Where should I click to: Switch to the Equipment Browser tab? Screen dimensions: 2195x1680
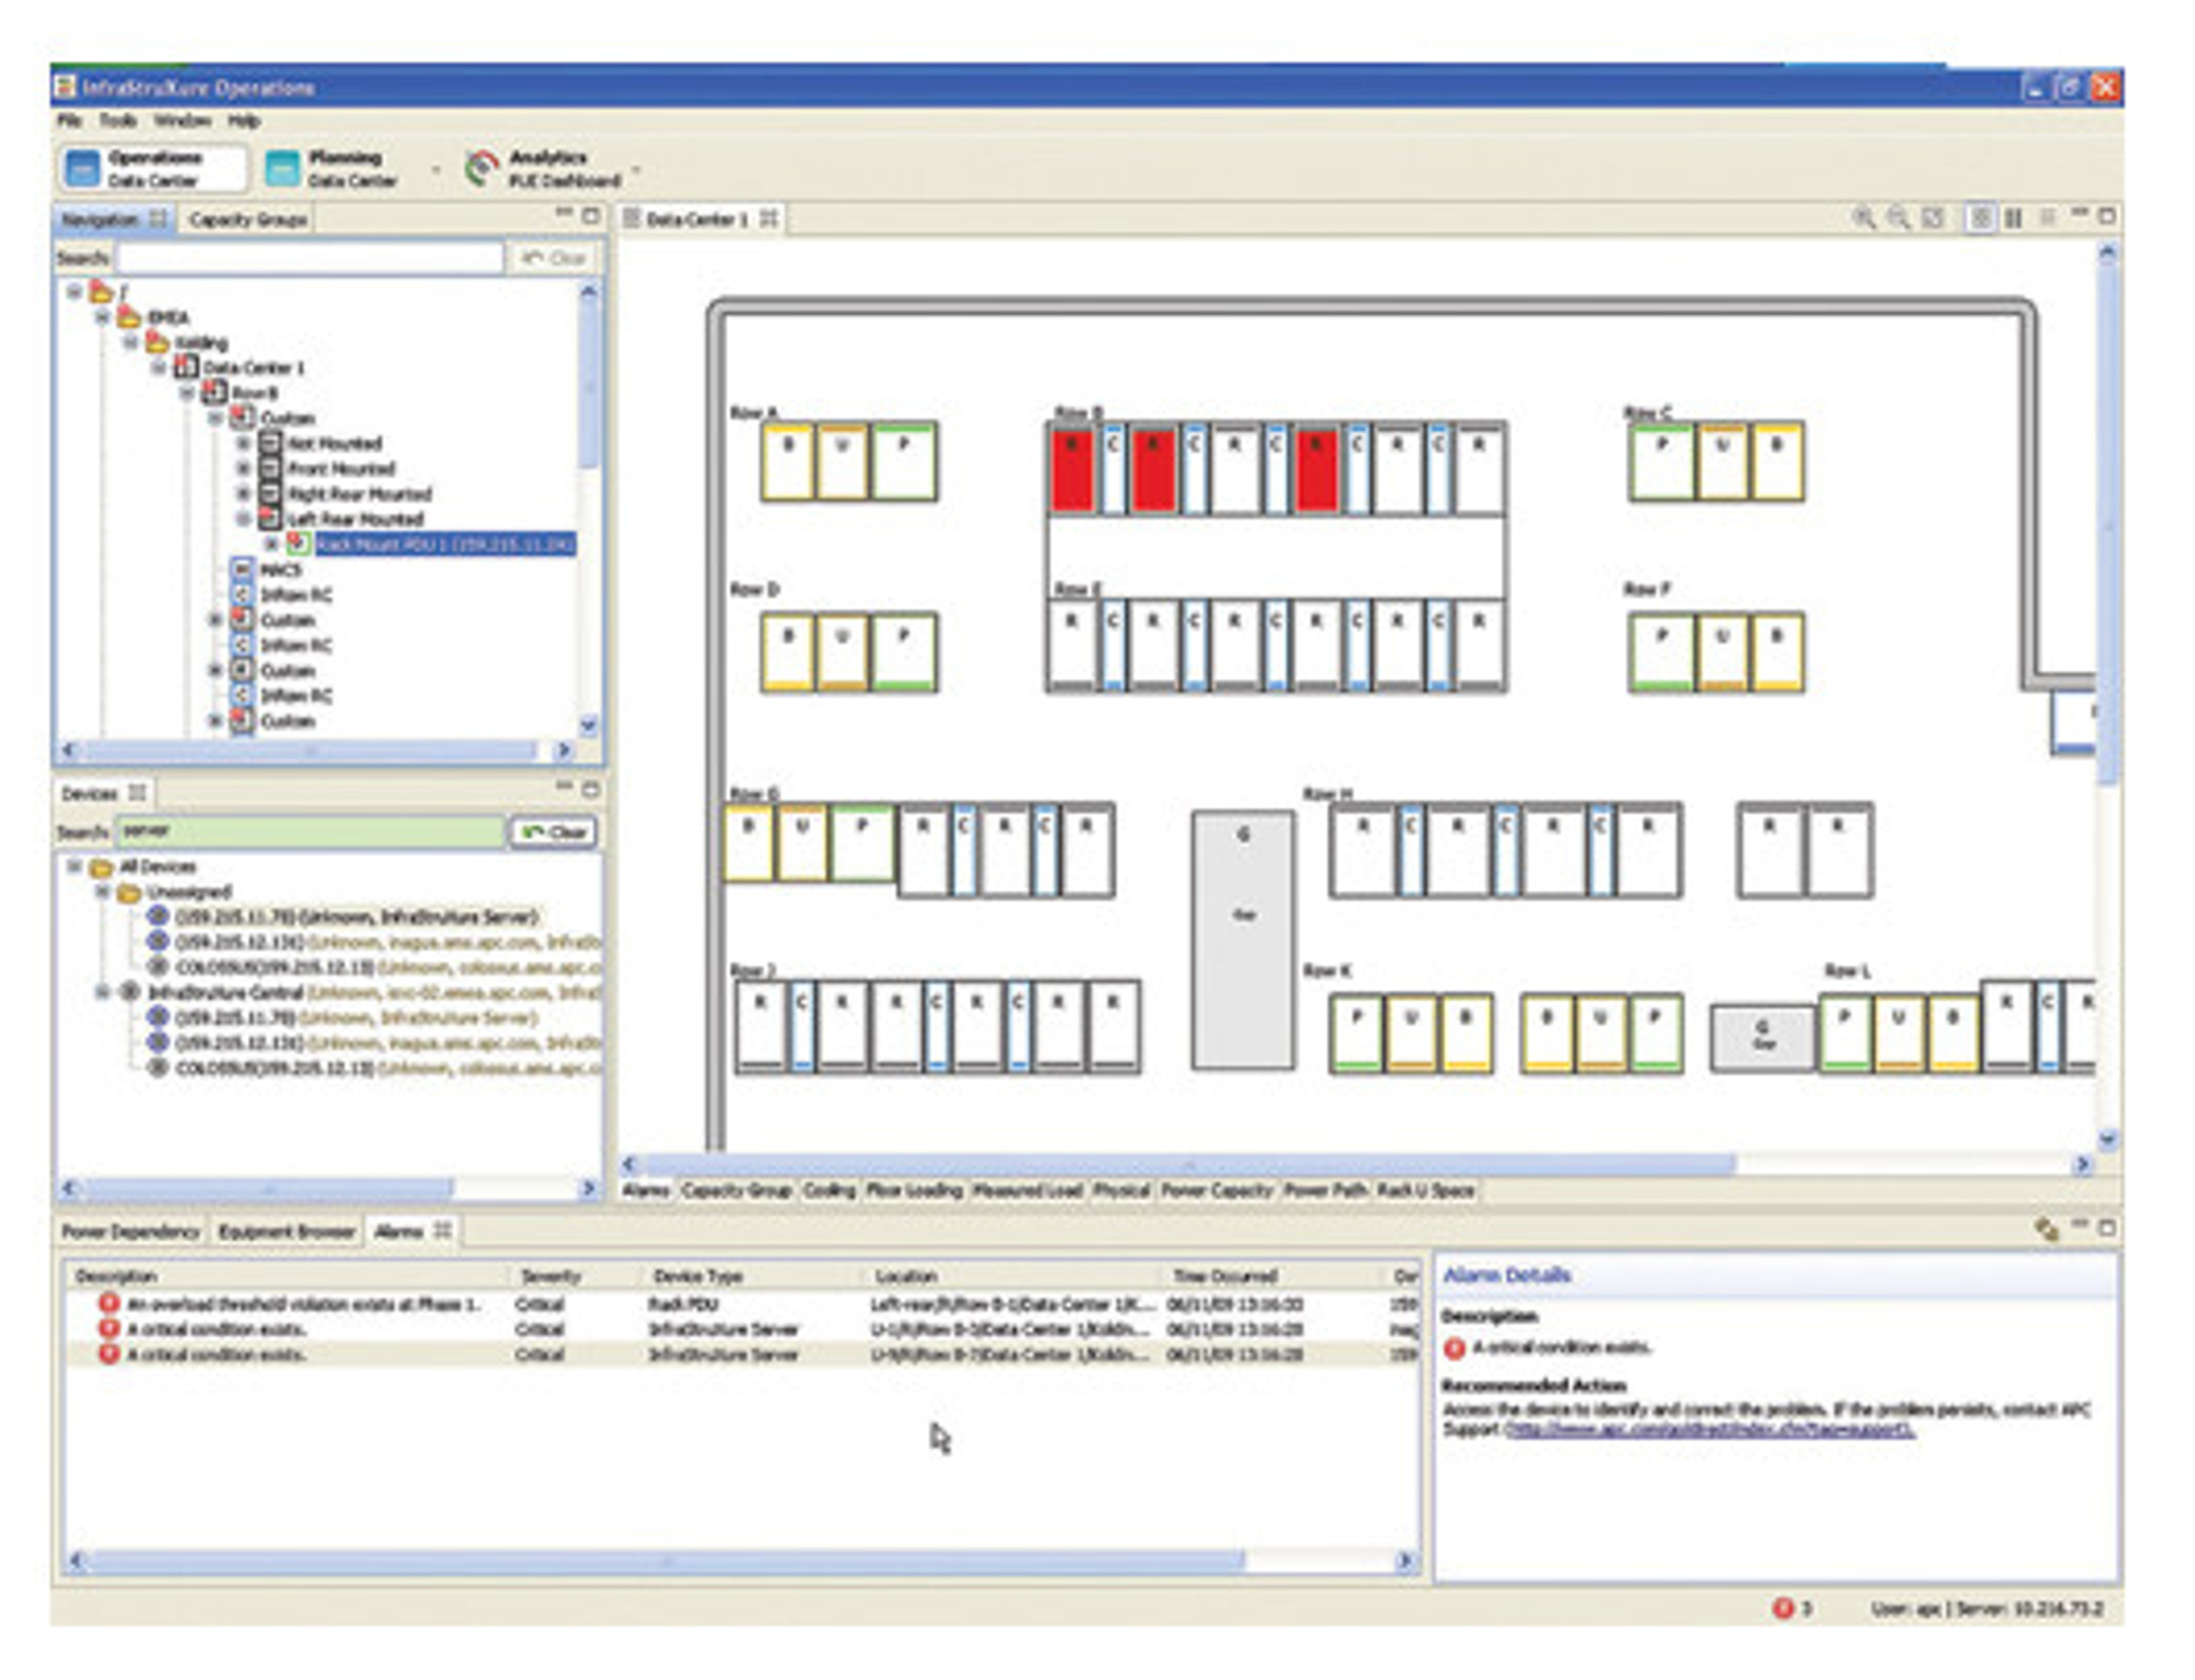[x=286, y=1231]
